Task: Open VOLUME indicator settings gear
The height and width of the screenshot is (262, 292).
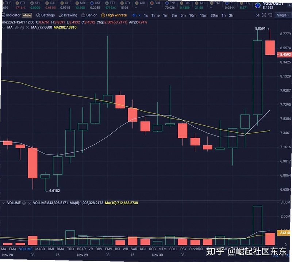Action: pos(24,203)
